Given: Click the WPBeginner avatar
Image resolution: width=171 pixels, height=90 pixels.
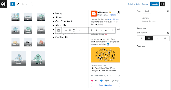Looking at the screenshot, I should (x=94, y=14).
